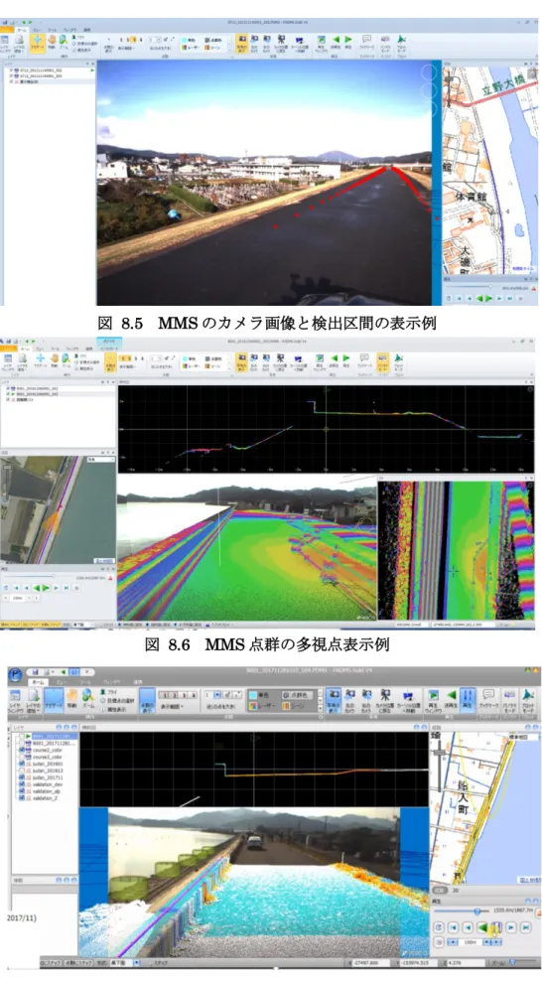Screen dimensions: 542x982
Task: Toggle 写真の表示 in bottom window ribbon
Action: click(334, 701)
